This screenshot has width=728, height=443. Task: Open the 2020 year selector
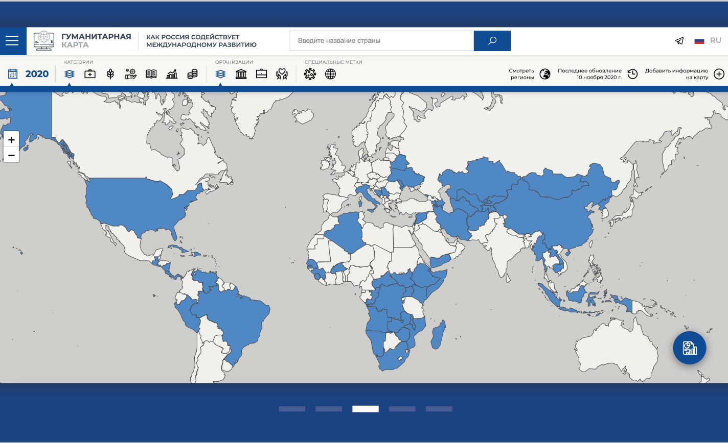37,74
